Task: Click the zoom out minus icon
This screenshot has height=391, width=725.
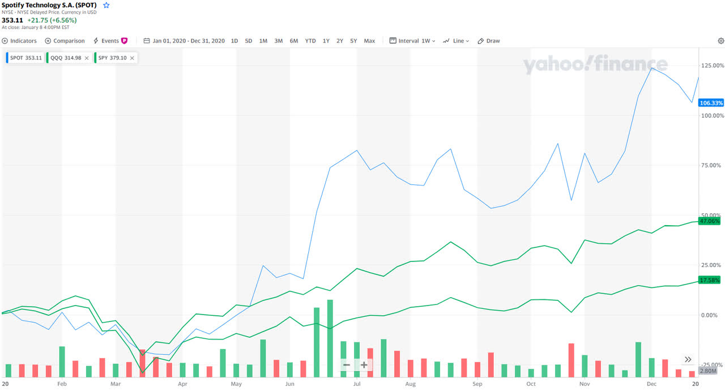Action: click(x=346, y=365)
